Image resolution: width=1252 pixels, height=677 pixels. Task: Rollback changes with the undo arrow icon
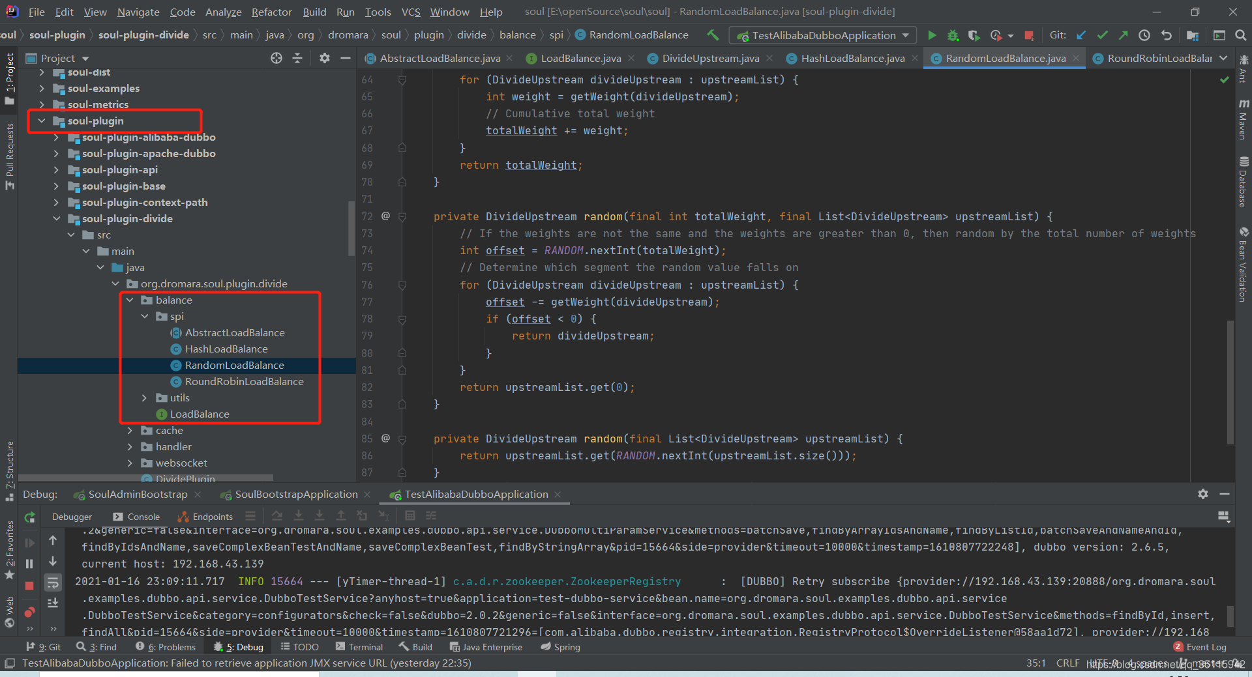[x=1166, y=35]
